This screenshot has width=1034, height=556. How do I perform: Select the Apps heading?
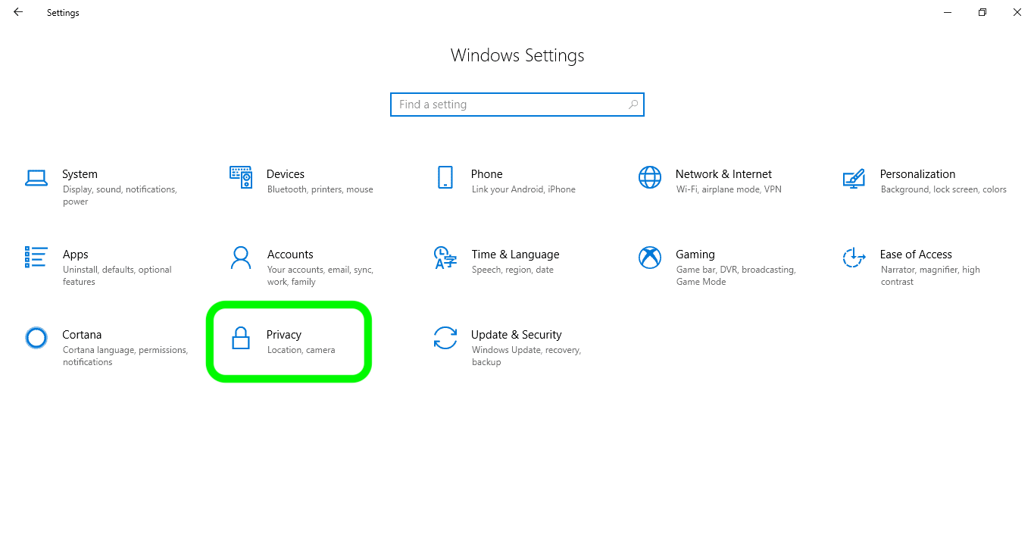[76, 255]
